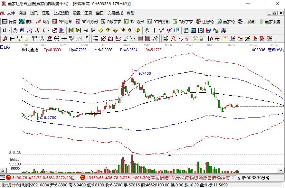Open 赢家服务 dollar-sign icon

click(270, 22)
